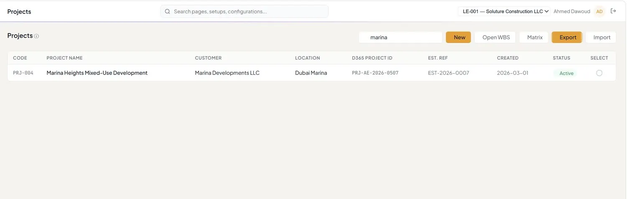This screenshot has height=199, width=627.
Task: Click the CUSTOMER column header
Action: point(208,58)
